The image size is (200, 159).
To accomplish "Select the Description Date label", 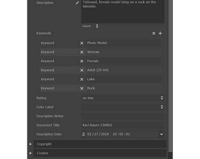I will click(x=49, y=134).
